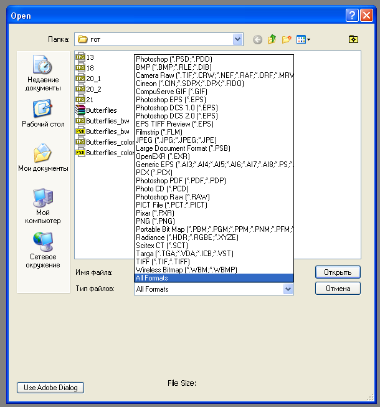This screenshot has height=407, width=380.
Task: Select the Butterflies_bw JPG file
Action: point(102,121)
